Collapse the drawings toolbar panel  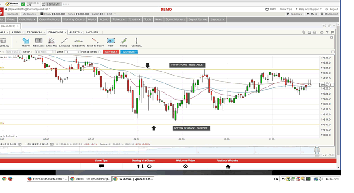(x=331, y=38)
